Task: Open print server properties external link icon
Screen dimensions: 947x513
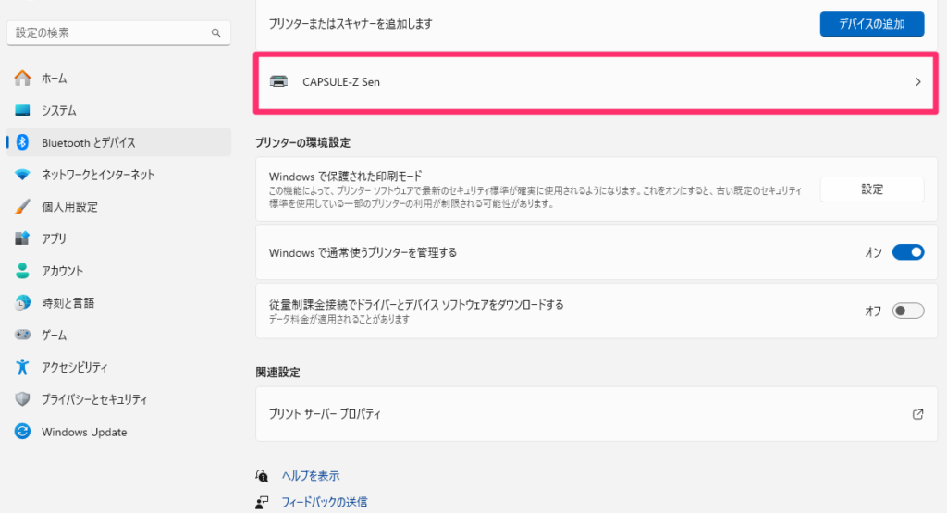Action: click(917, 414)
